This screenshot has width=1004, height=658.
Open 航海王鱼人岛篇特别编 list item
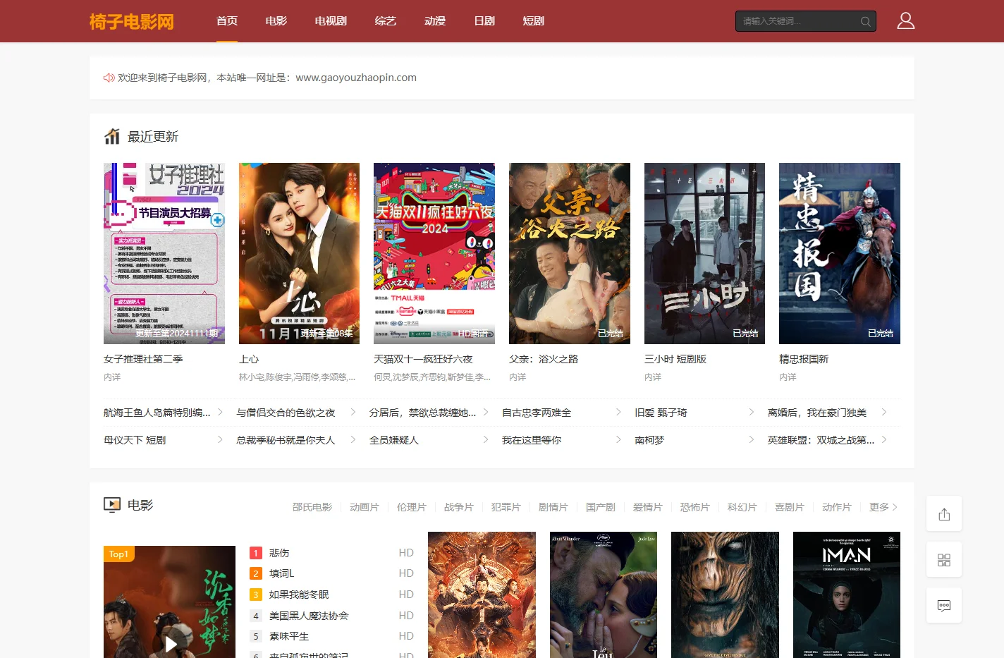[x=157, y=413]
